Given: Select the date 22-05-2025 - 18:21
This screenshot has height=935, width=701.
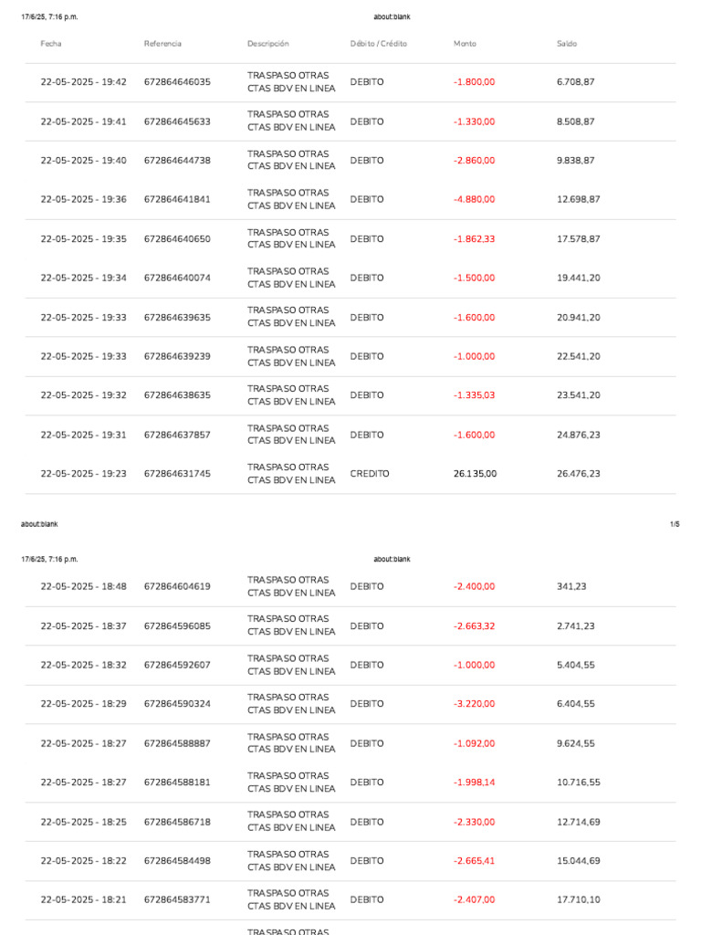Looking at the screenshot, I should [83, 899].
